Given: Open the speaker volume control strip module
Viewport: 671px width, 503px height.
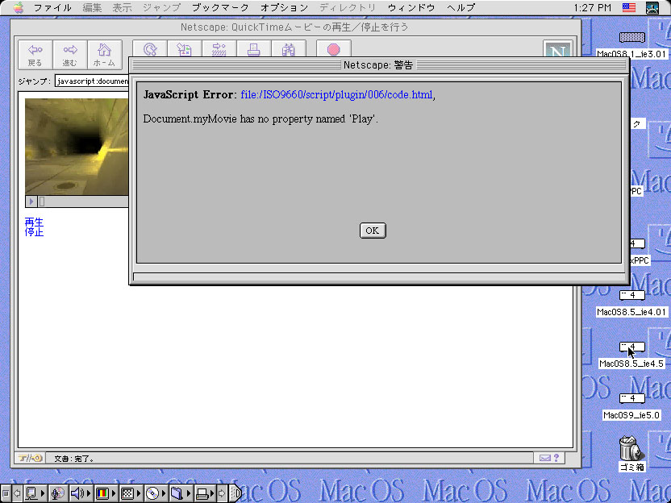Looking at the screenshot, I should [80, 493].
